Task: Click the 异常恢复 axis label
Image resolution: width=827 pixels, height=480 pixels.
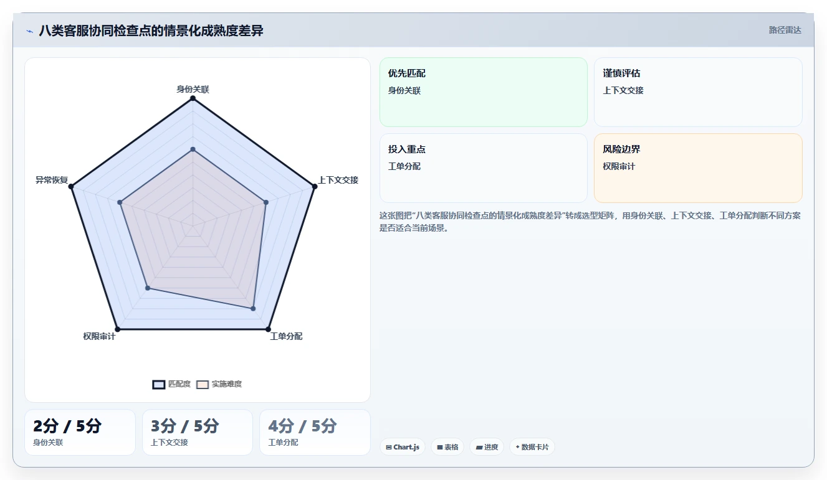Action: [52, 180]
